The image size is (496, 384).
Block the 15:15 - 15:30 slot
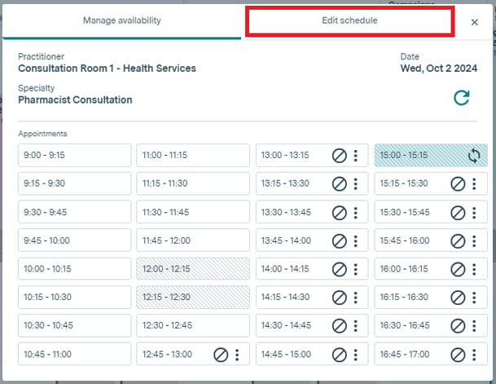(458, 183)
